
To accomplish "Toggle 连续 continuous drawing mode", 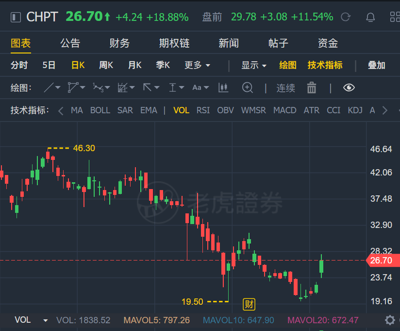I will tap(286, 88).
